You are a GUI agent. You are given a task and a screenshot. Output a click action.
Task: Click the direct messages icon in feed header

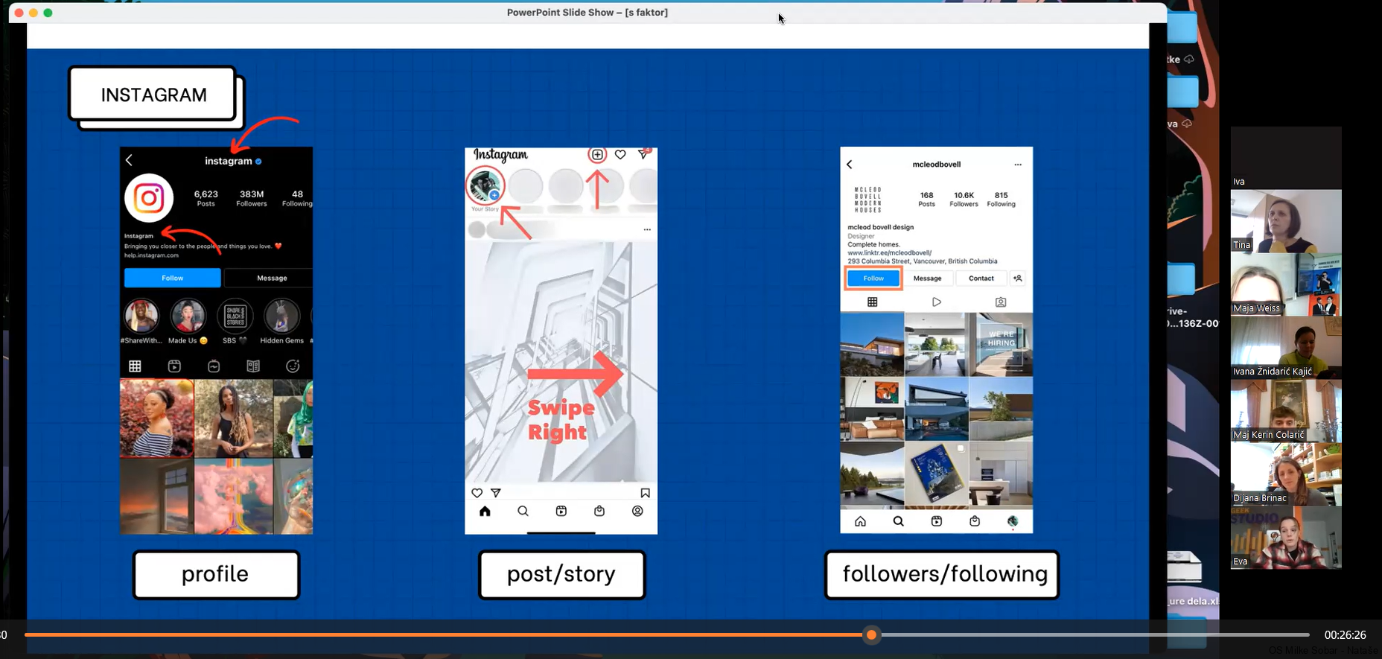click(643, 154)
